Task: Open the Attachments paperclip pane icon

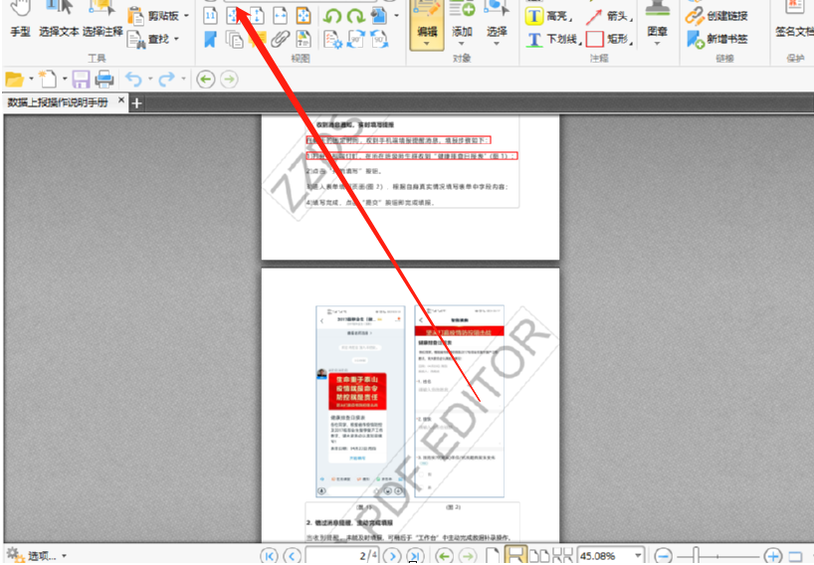Action: 281,39
